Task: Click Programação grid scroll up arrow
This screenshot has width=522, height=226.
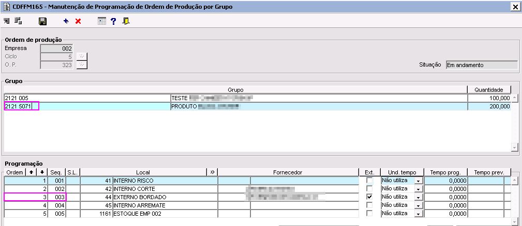Action: coord(514,181)
